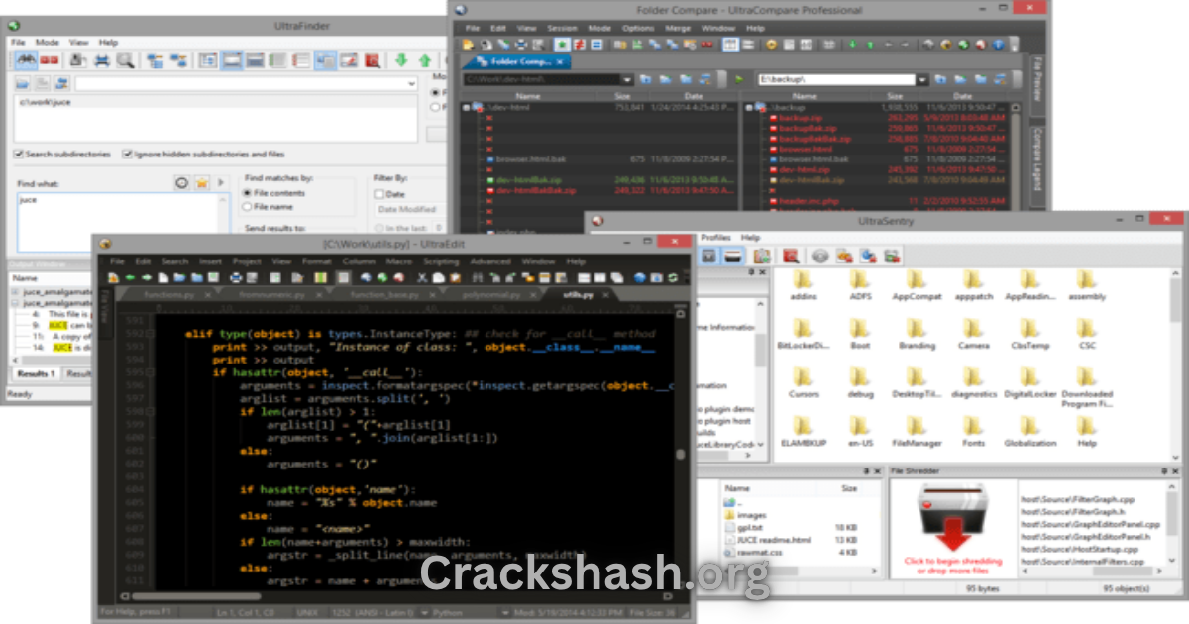
Task: Click the blue equals icon in UltraCompare toolbar
Action: (x=596, y=44)
